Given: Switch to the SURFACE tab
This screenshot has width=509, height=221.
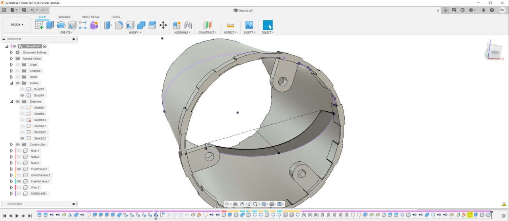Looking at the screenshot, I should pos(64,17).
